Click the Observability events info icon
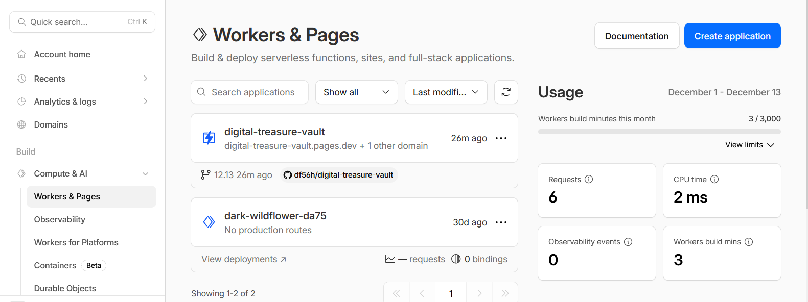This screenshot has width=808, height=302. click(628, 242)
